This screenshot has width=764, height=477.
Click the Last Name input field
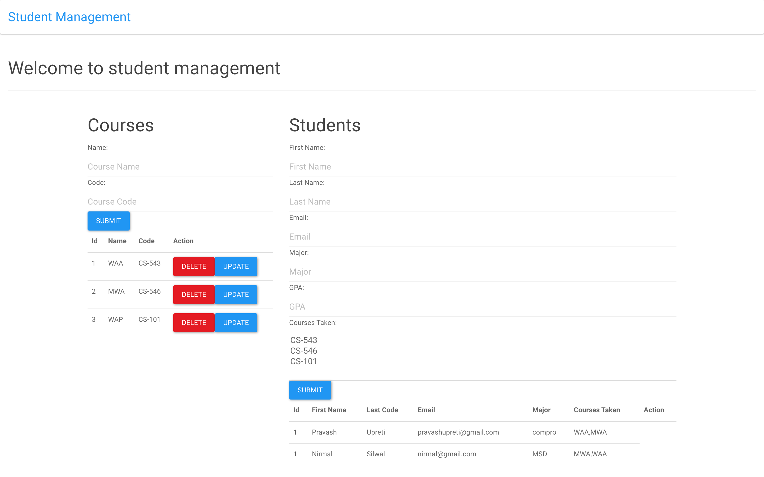[x=482, y=202]
